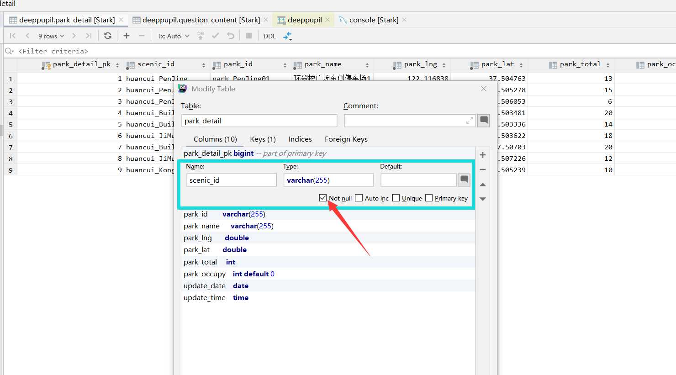Close the Modify Table dialog

(484, 89)
